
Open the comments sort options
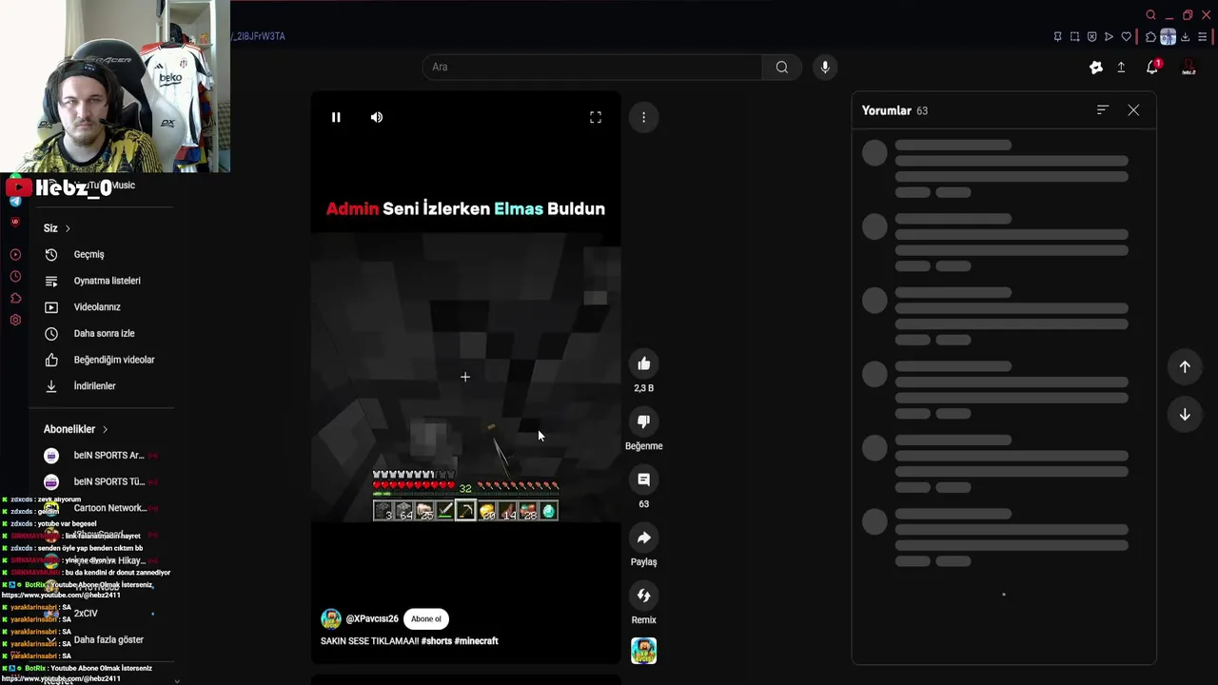[1102, 110]
